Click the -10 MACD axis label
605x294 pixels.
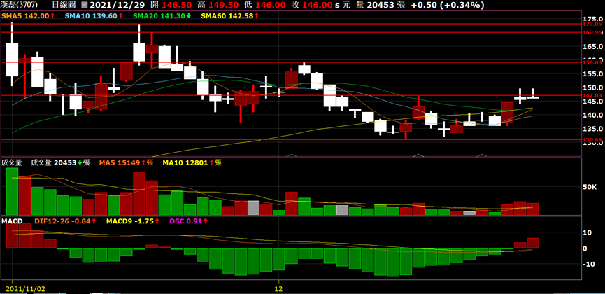589,265
